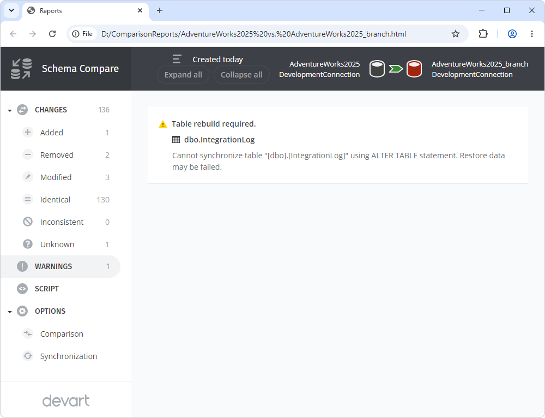Viewport: 545px width, 418px height.
Task: Click the AdventureWorks2025 source label
Action: pyautogui.click(x=324, y=64)
